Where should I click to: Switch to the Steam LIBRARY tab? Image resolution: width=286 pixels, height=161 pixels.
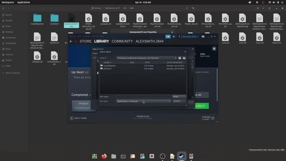[x=101, y=42]
